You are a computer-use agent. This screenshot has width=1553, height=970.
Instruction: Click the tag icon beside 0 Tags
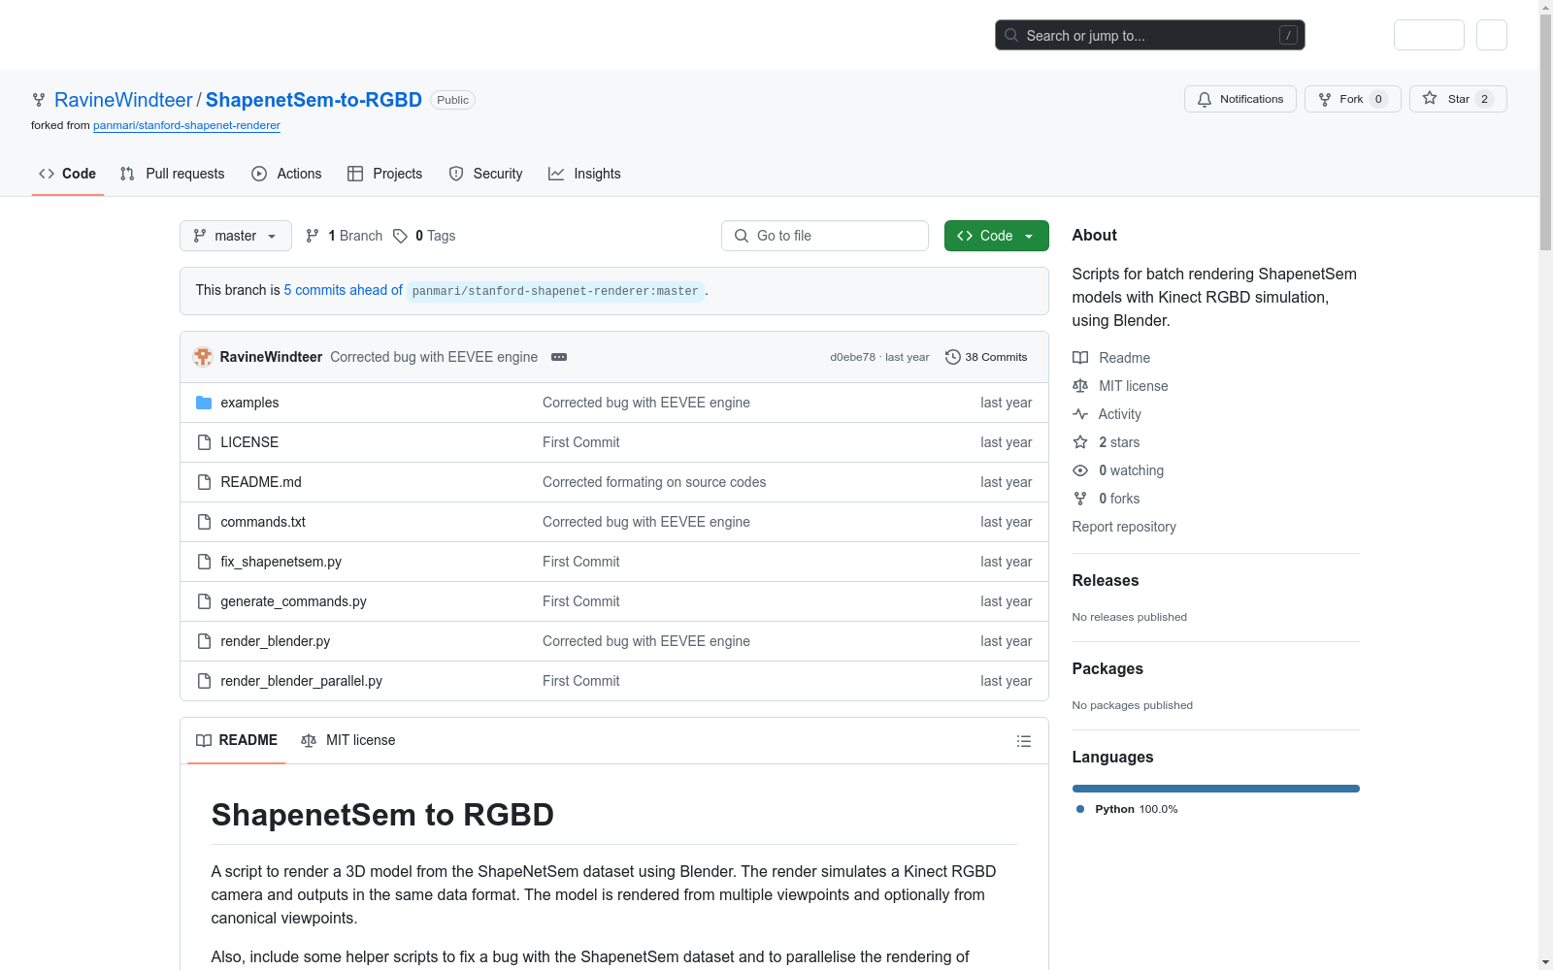[x=400, y=236]
